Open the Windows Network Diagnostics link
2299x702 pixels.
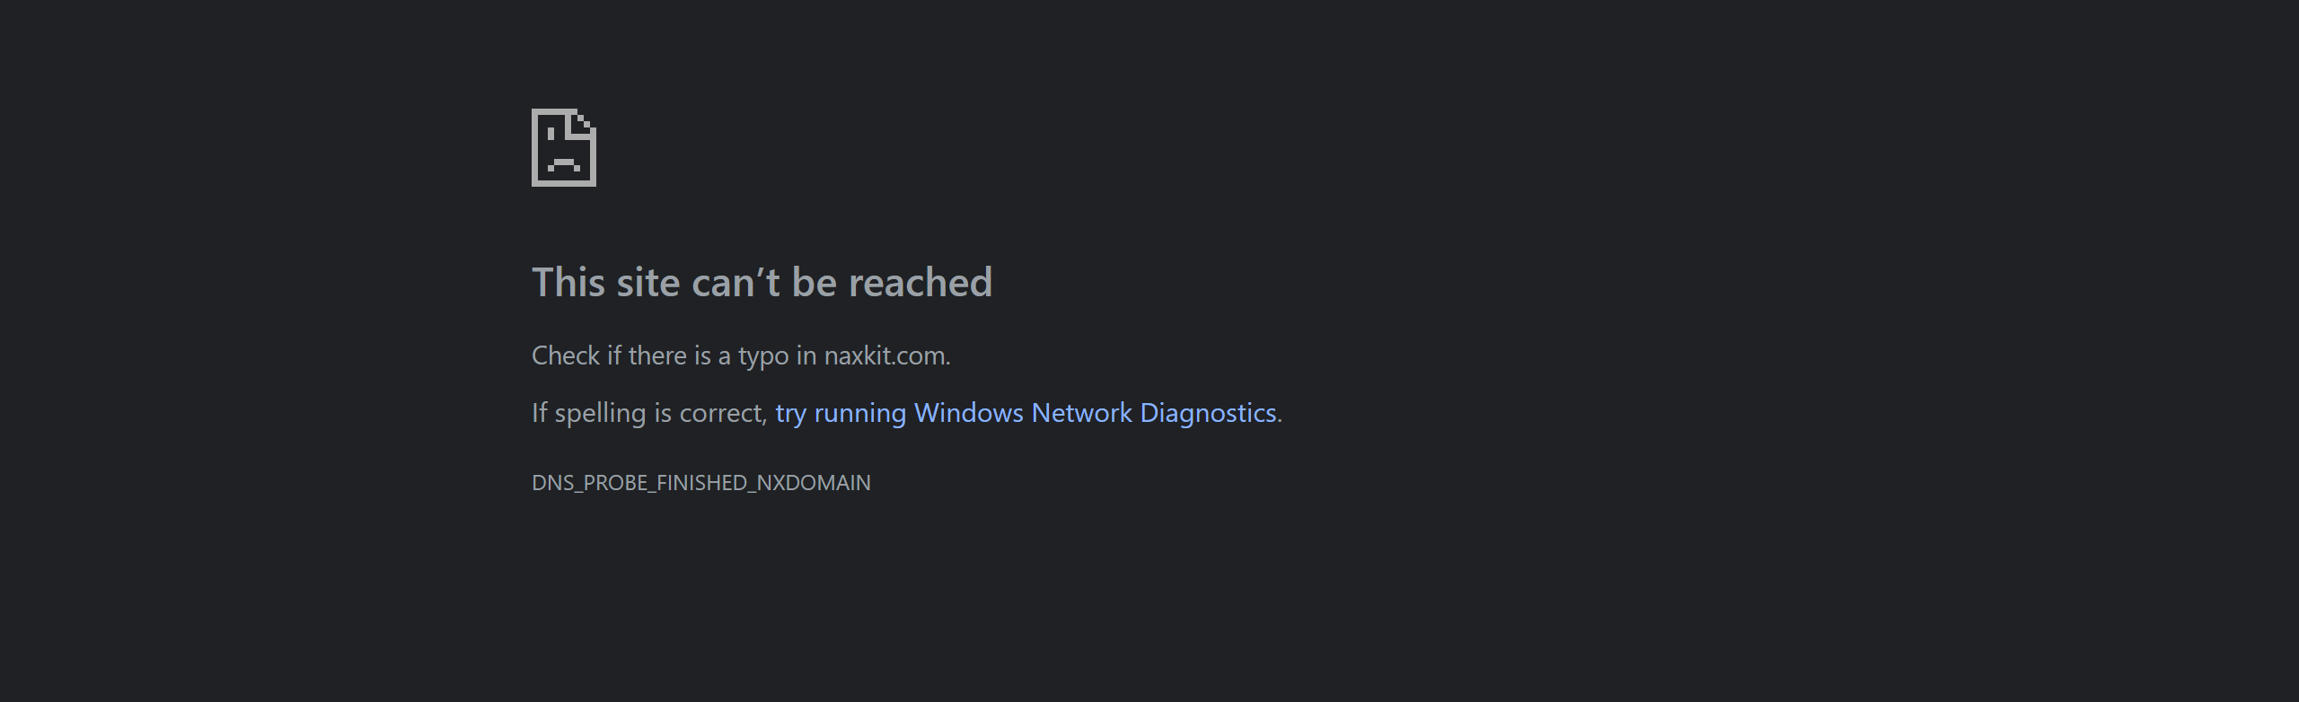tap(1025, 413)
